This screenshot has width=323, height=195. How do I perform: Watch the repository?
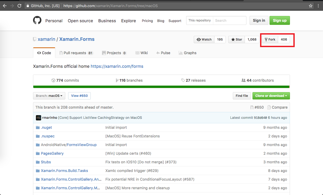click(204, 40)
